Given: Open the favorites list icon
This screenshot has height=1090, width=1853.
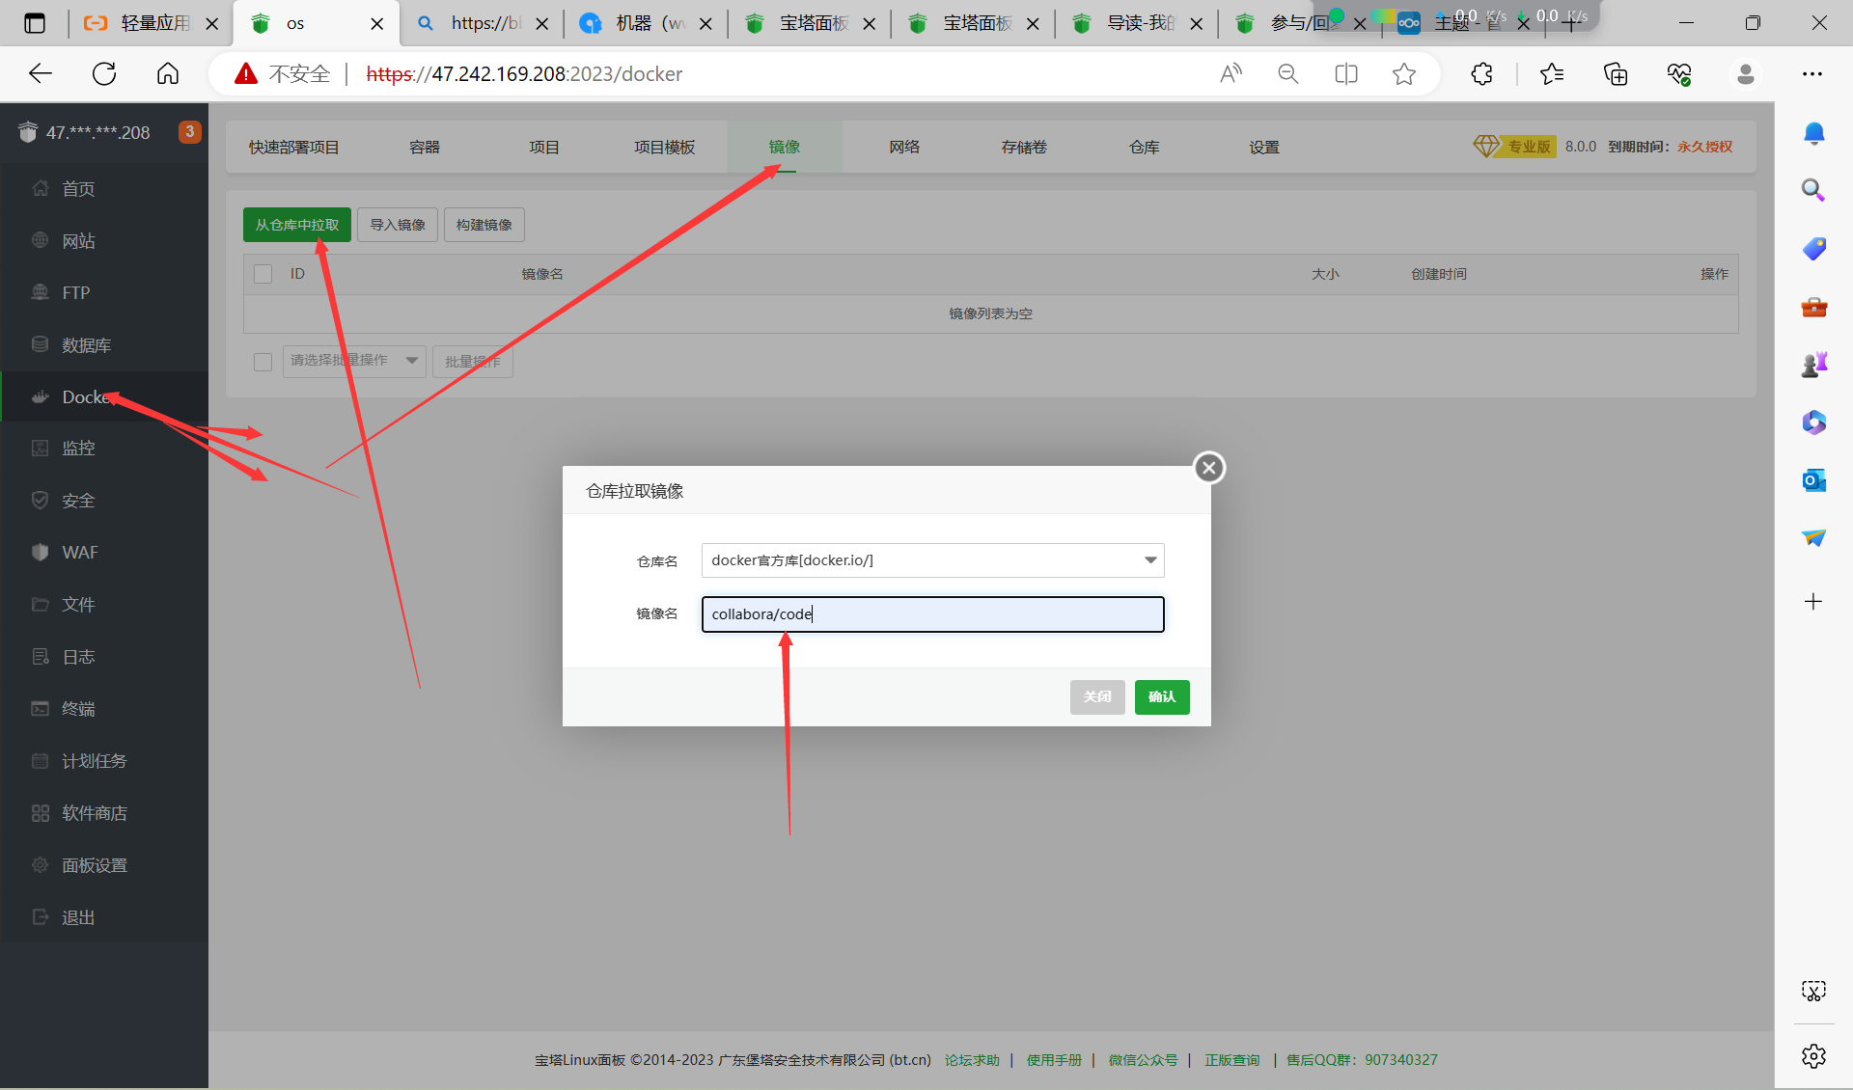Looking at the screenshot, I should pyautogui.click(x=1552, y=73).
